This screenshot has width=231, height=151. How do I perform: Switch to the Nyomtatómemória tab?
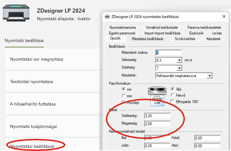coord(123,27)
